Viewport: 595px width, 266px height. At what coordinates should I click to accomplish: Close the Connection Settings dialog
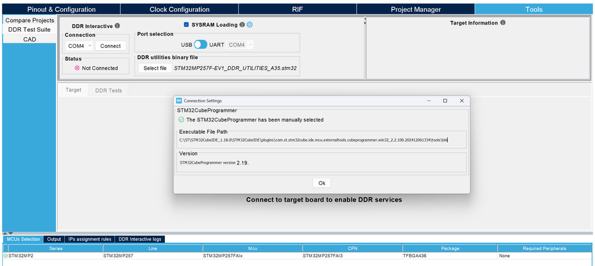pos(462,101)
